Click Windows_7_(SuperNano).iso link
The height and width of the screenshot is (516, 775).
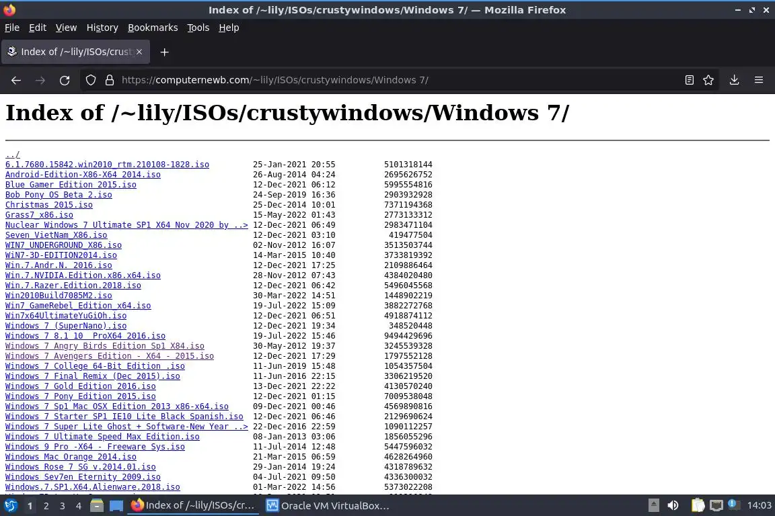(66, 325)
